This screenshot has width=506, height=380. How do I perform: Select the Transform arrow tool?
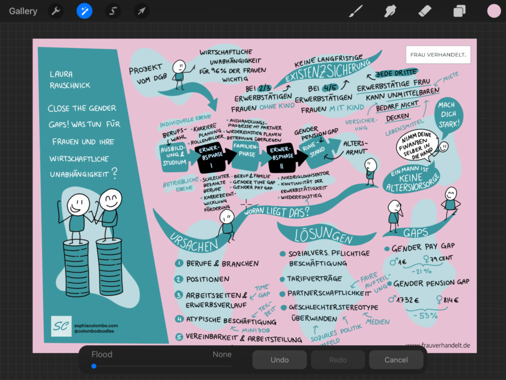tap(141, 11)
